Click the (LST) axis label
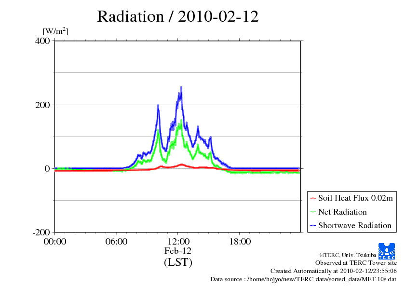The height and width of the screenshot is (287, 406). [x=178, y=262]
